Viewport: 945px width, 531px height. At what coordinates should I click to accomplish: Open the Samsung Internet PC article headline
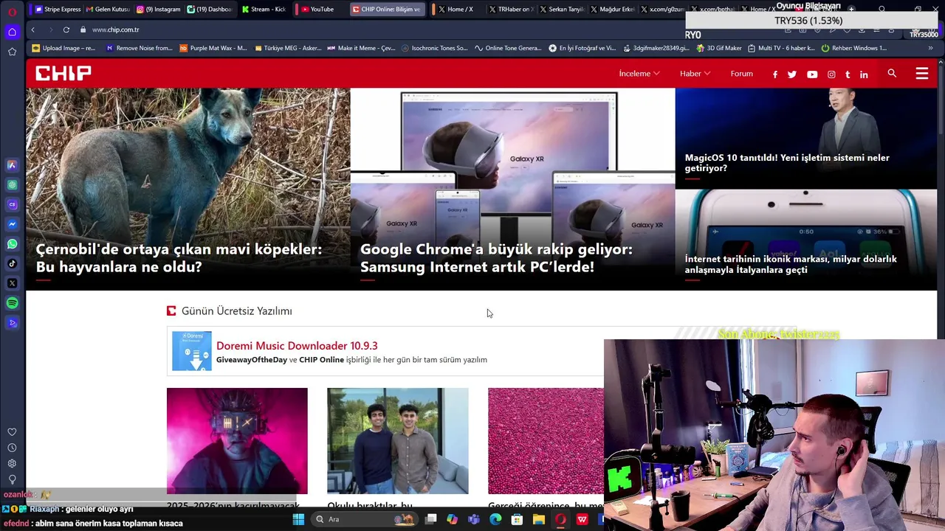tap(496, 257)
